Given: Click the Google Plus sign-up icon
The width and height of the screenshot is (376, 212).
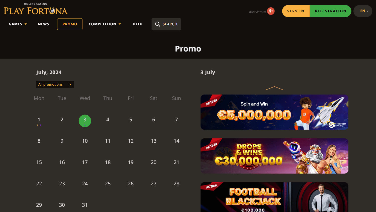Looking at the screenshot, I should 271,11.
